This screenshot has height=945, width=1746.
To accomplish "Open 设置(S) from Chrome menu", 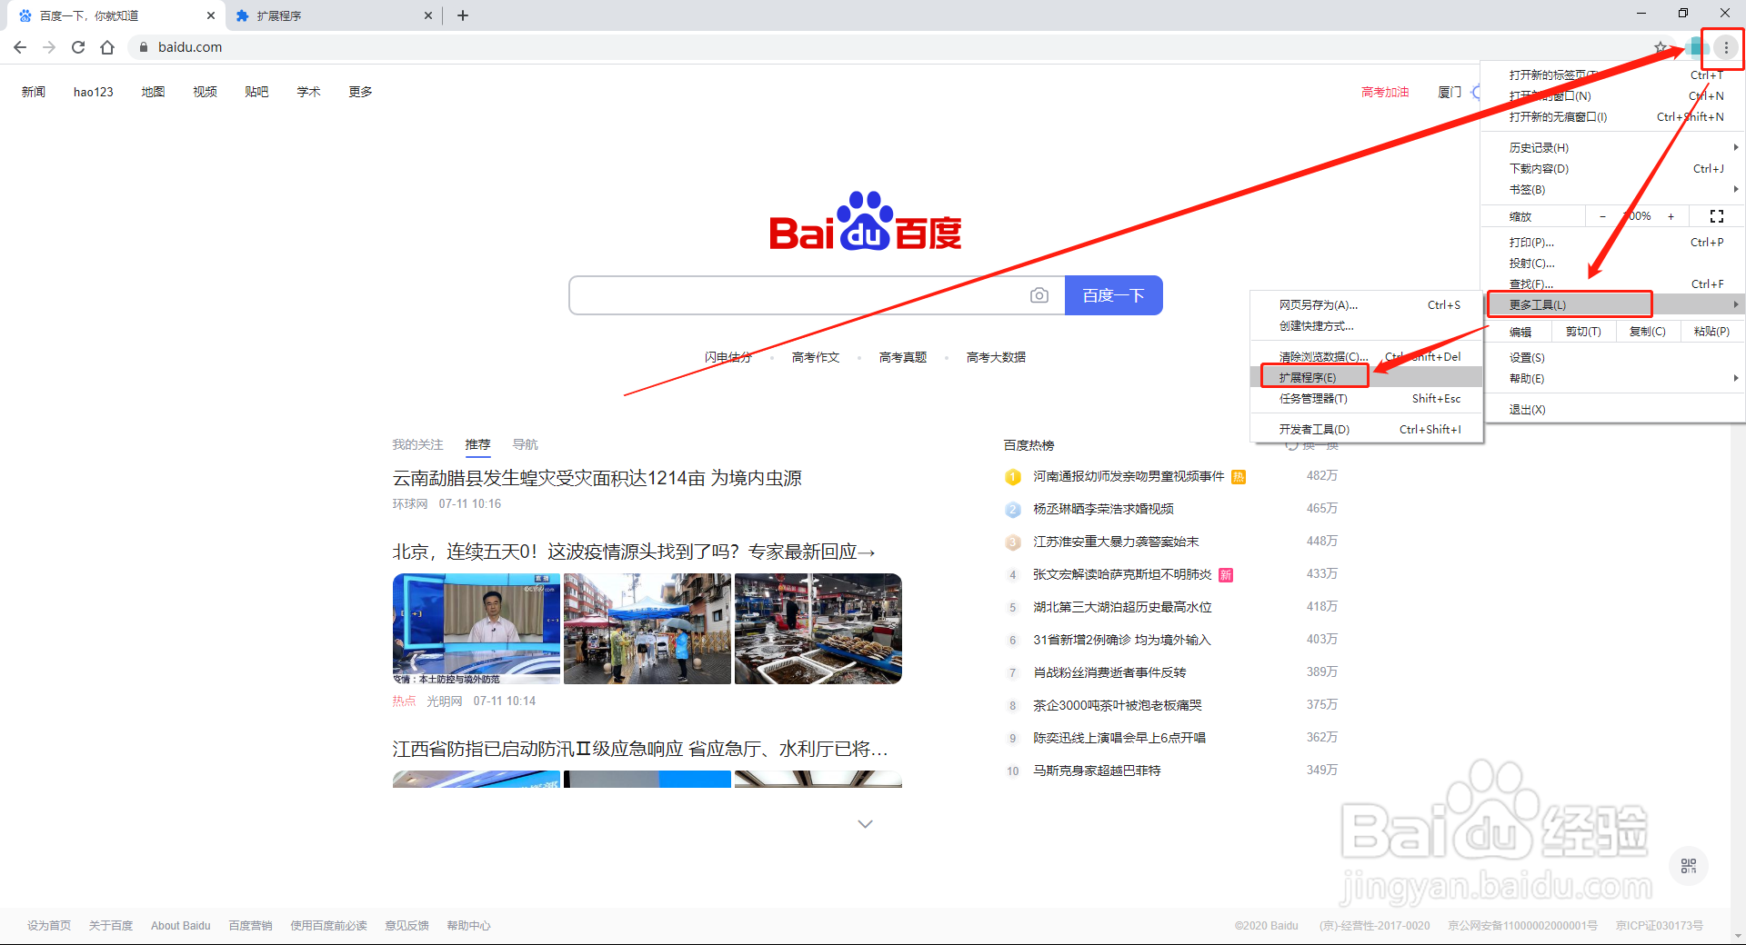I will click(x=1614, y=357).
